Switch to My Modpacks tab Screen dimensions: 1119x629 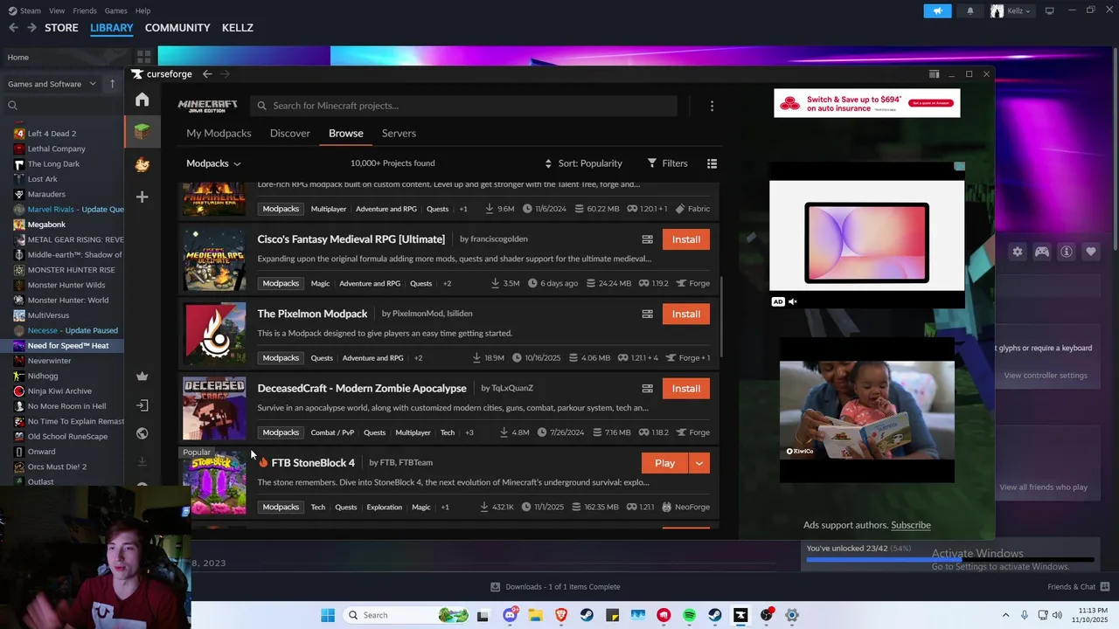pyautogui.click(x=219, y=133)
